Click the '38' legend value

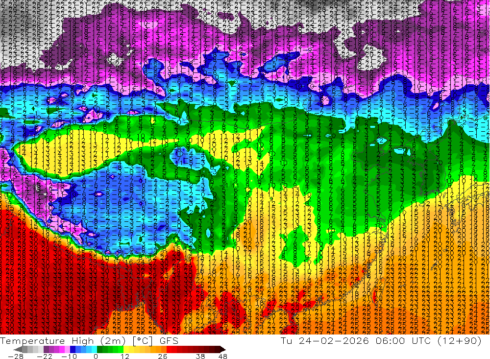pos(200,357)
